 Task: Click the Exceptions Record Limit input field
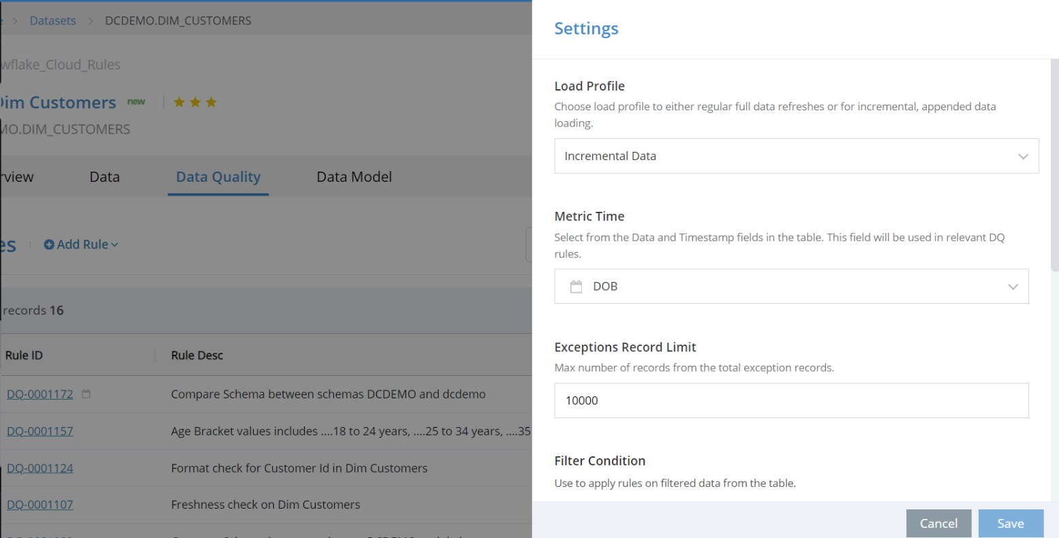coord(791,400)
